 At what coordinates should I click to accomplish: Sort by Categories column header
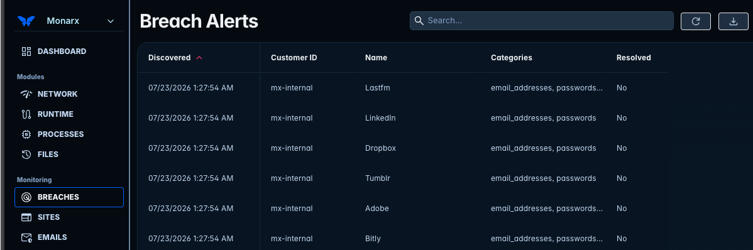point(512,58)
